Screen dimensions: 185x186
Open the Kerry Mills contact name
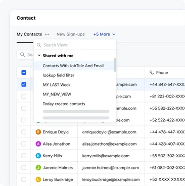pyautogui.click(x=52, y=156)
